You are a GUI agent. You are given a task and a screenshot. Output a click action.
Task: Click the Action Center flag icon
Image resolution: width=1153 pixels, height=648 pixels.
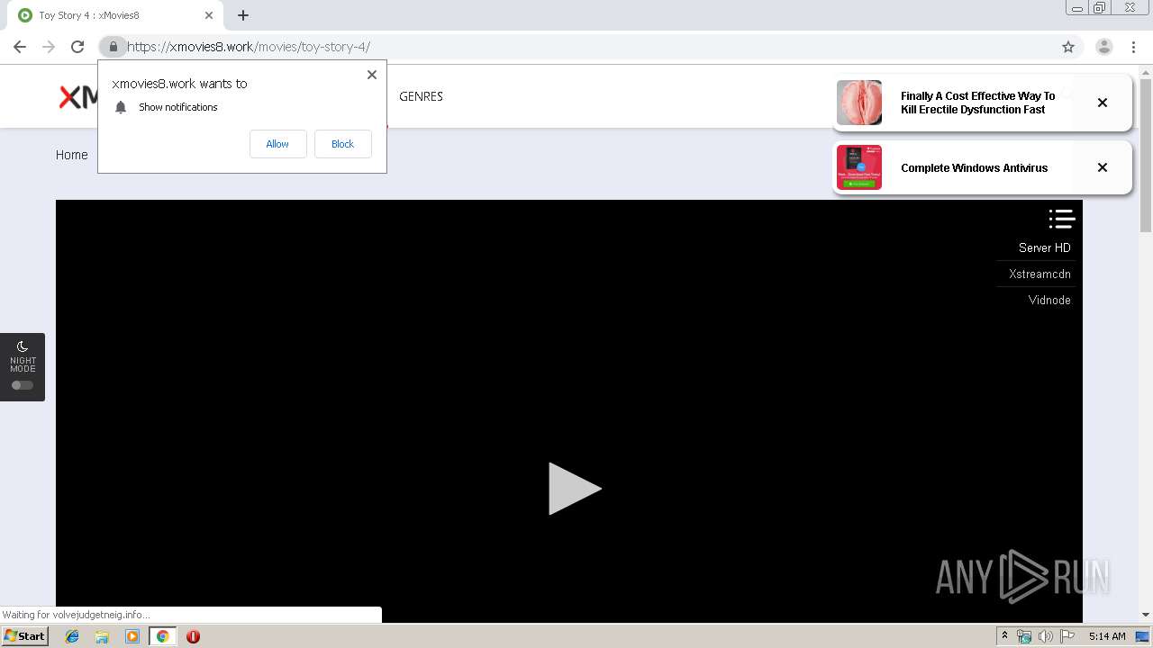coord(1067,636)
